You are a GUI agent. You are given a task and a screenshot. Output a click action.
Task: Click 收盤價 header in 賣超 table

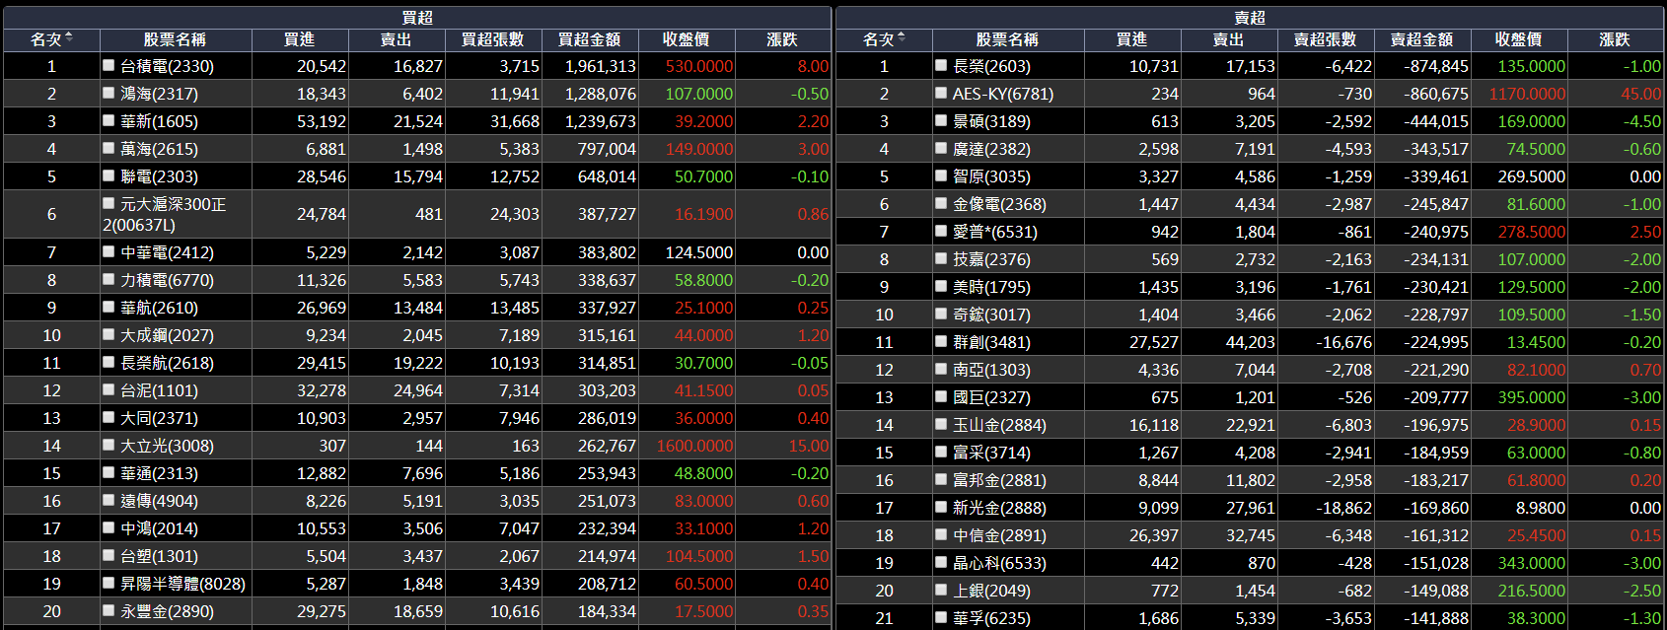point(1518,39)
